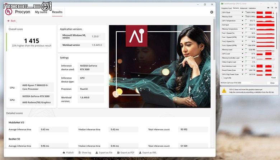Click the Publish cloud icon
The image size is (280, 160).
click(64, 153)
